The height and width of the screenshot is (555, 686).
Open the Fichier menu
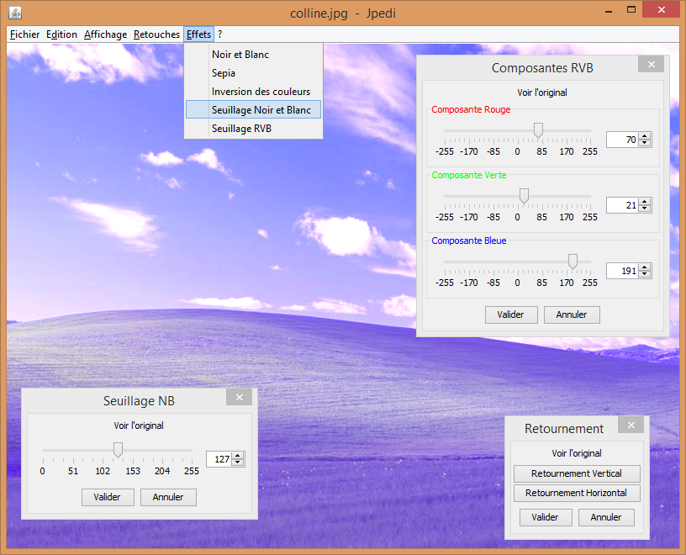[x=24, y=34]
